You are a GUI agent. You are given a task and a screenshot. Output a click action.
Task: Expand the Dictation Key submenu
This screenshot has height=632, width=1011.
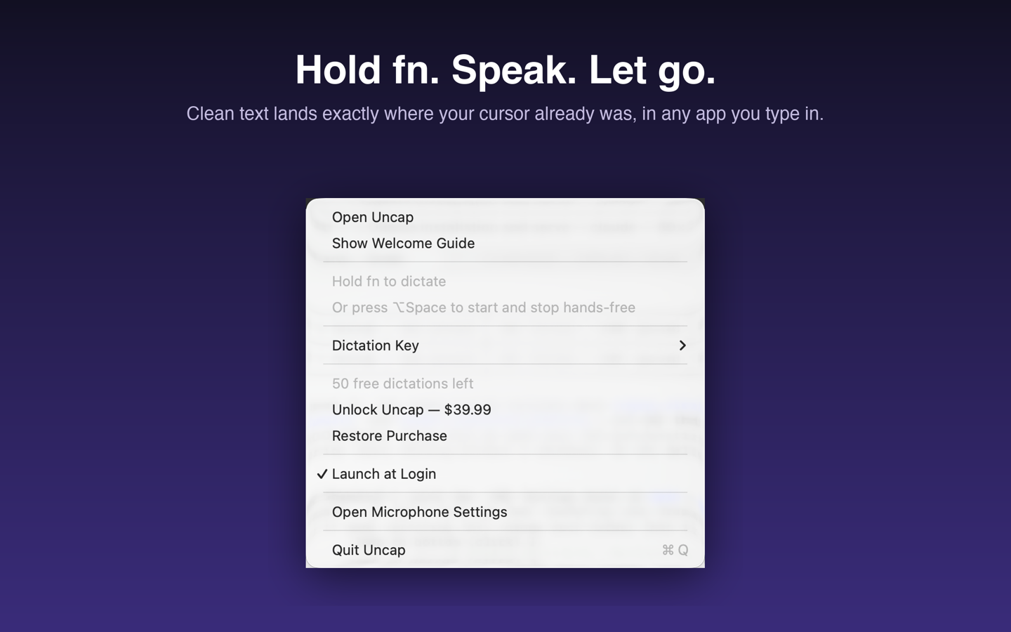click(x=505, y=345)
